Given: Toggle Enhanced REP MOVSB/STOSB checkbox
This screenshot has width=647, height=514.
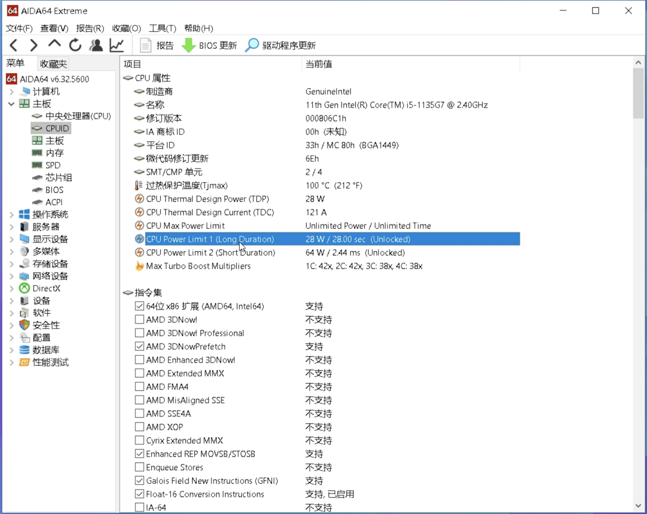Looking at the screenshot, I should click(x=140, y=454).
